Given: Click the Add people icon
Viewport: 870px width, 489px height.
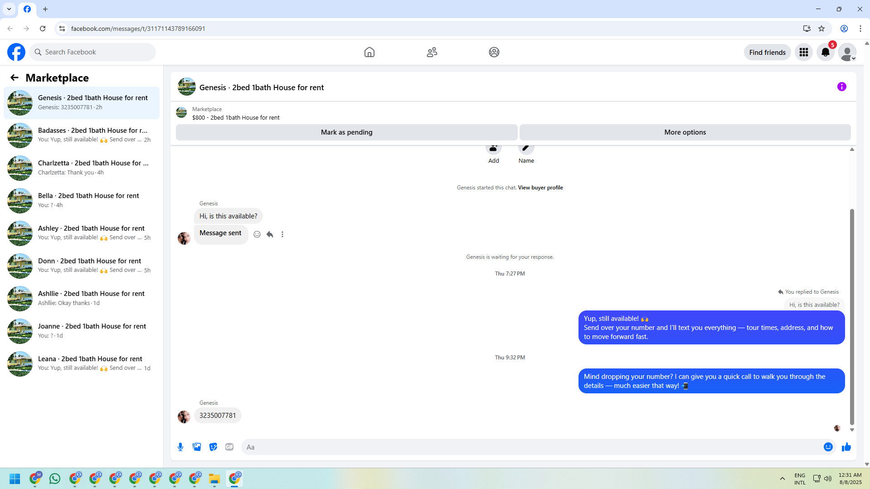Looking at the screenshot, I should tap(493, 150).
